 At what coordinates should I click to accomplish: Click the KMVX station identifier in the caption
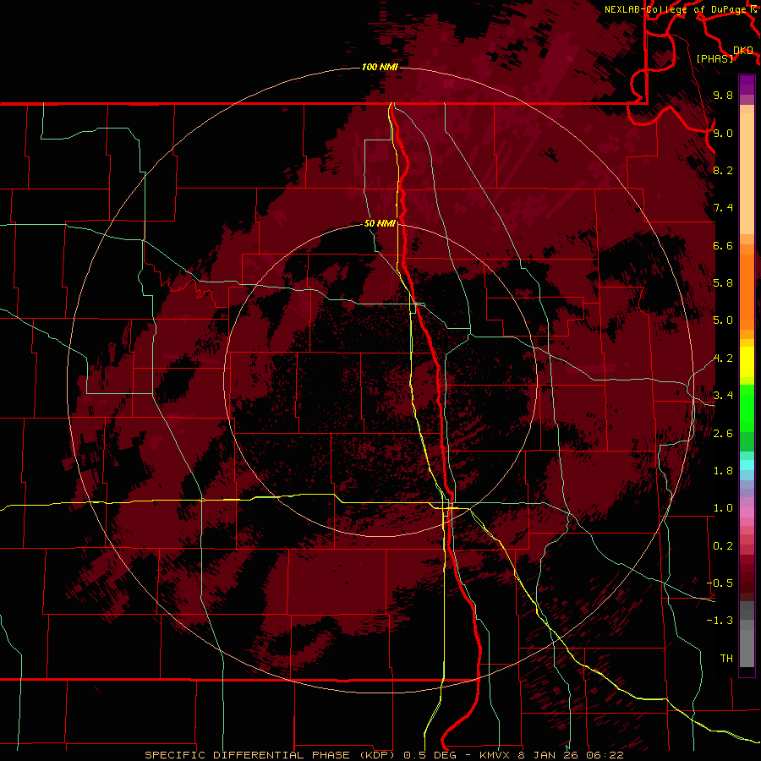coord(495,755)
